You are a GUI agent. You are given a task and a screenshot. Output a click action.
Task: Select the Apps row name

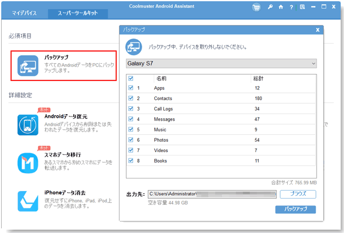point(159,88)
